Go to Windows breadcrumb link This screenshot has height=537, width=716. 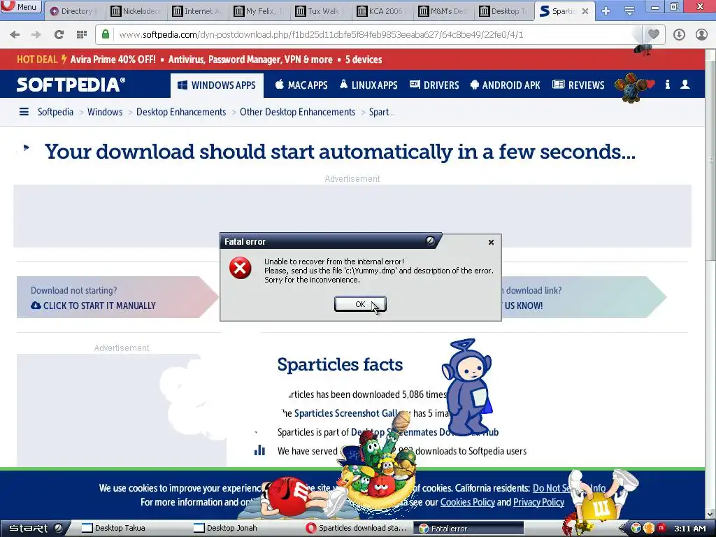click(x=105, y=112)
